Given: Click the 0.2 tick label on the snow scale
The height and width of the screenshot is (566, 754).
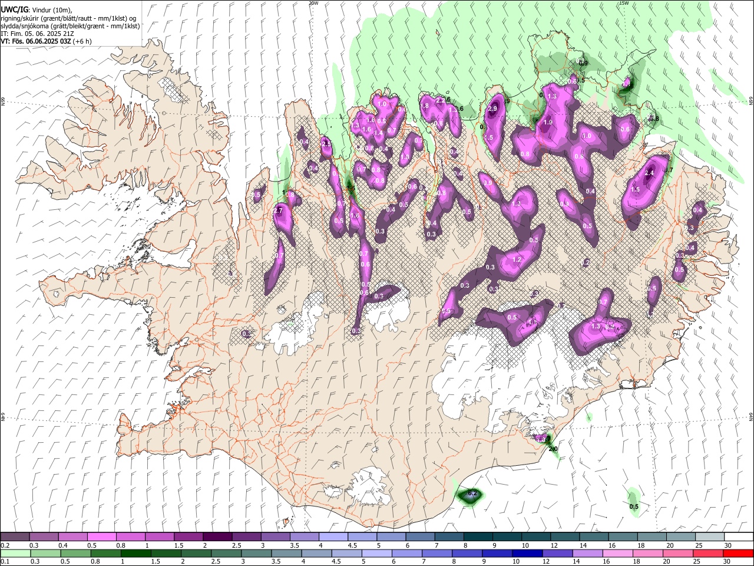Looking at the screenshot, I should coord(5,545).
